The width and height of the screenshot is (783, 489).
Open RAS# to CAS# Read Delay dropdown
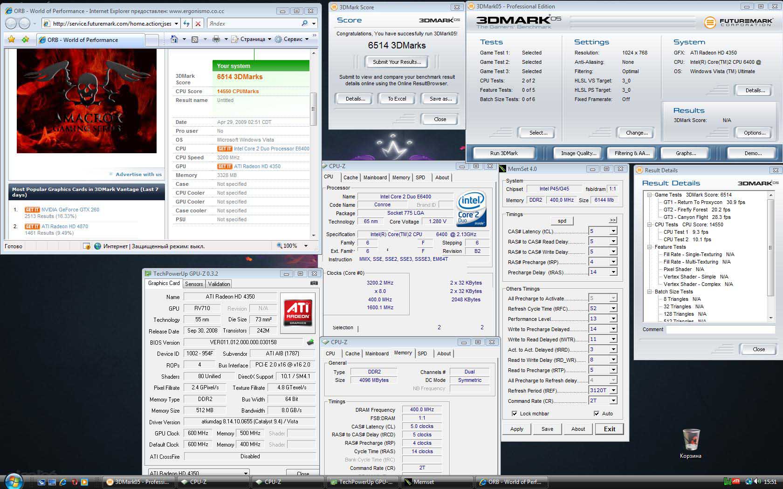(x=613, y=241)
